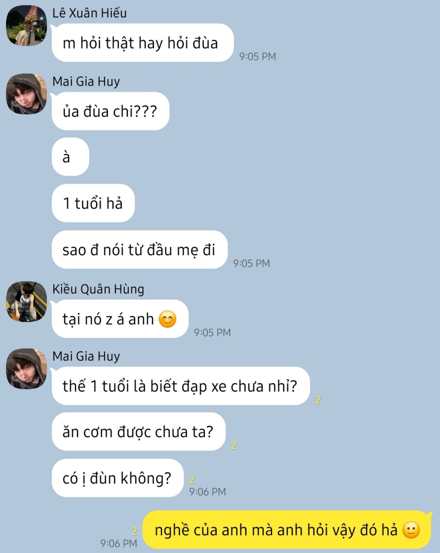Tap the 9:06 PM timestamp beside the yellow message
The image size is (440, 553).
pos(119,543)
